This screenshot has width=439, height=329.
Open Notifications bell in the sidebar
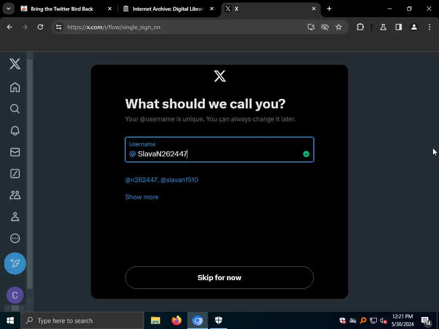[x=15, y=131]
